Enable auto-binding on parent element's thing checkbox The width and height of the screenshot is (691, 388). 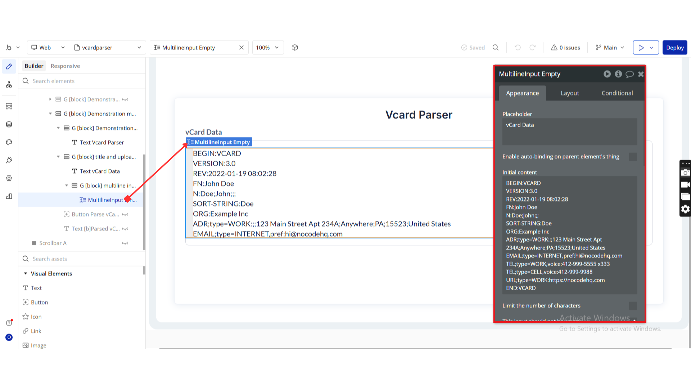pyautogui.click(x=633, y=157)
